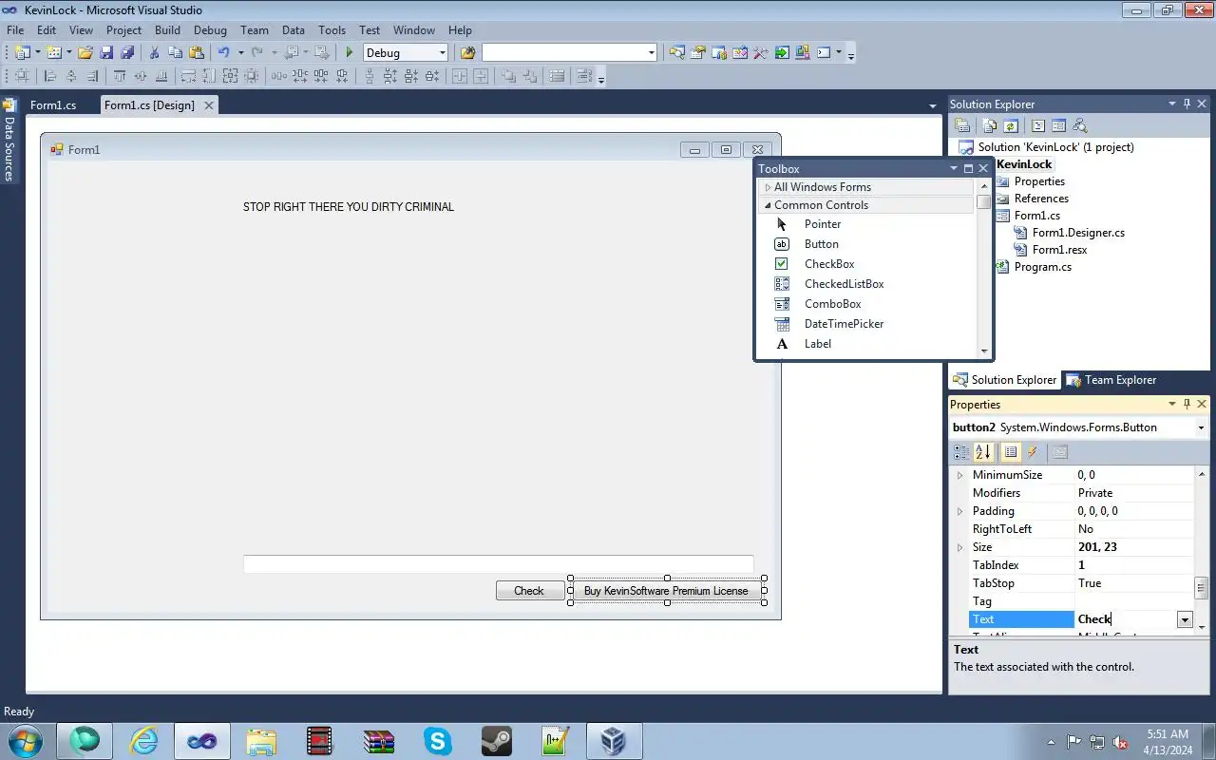This screenshot has width=1216, height=760.
Task: Click the Copy toolbar icon
Action: (175, 52)
